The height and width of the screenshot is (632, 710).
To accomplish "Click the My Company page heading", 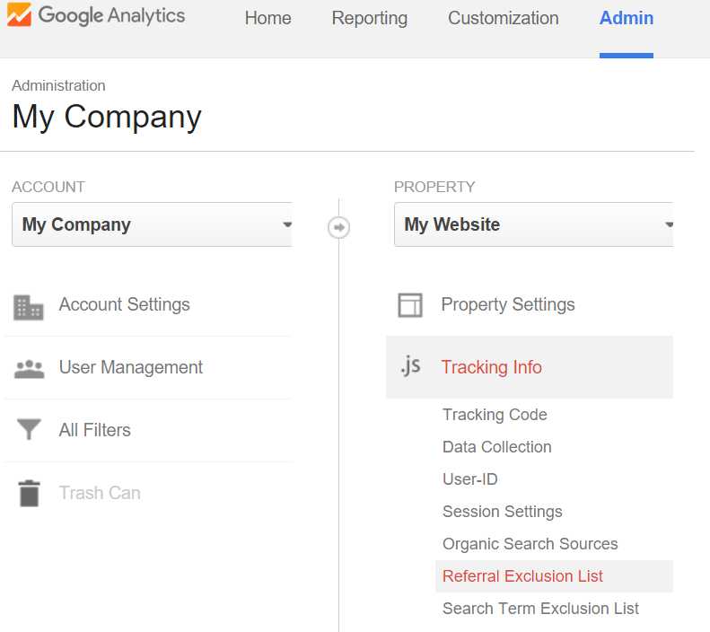I will pos(107,117).
